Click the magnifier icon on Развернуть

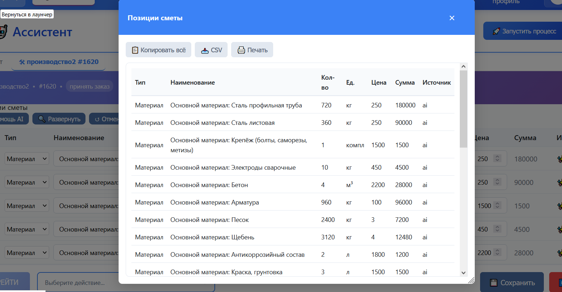tap(42, 119)
